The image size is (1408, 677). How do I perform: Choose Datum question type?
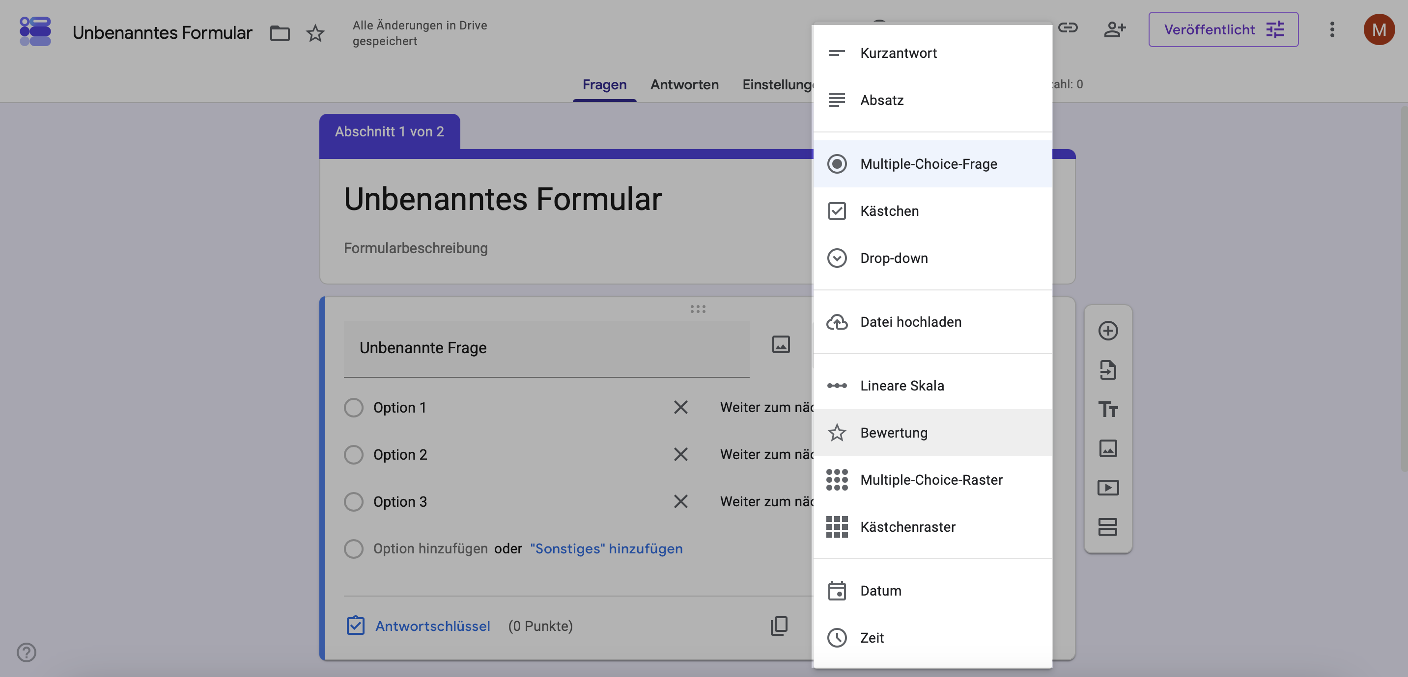pos(932,590)
